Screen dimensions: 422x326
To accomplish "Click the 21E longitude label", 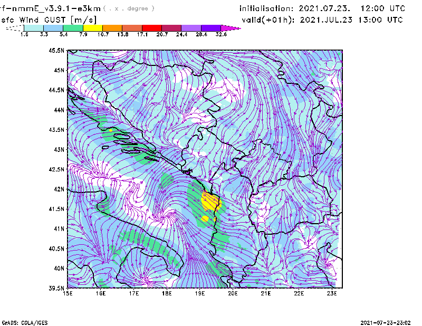I will 266,293.
